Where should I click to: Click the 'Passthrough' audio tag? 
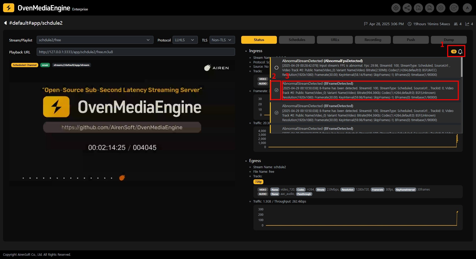pyautogui.click(x=304, y=194)
